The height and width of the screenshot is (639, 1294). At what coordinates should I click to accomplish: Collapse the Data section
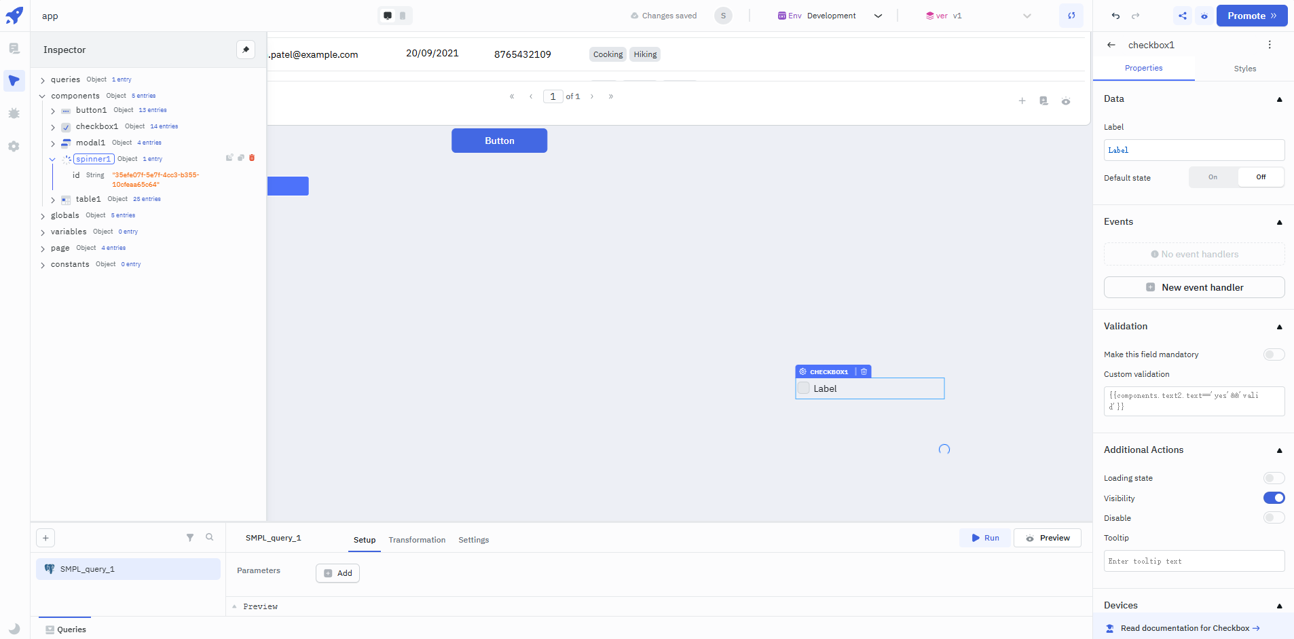coord(1279,99)
